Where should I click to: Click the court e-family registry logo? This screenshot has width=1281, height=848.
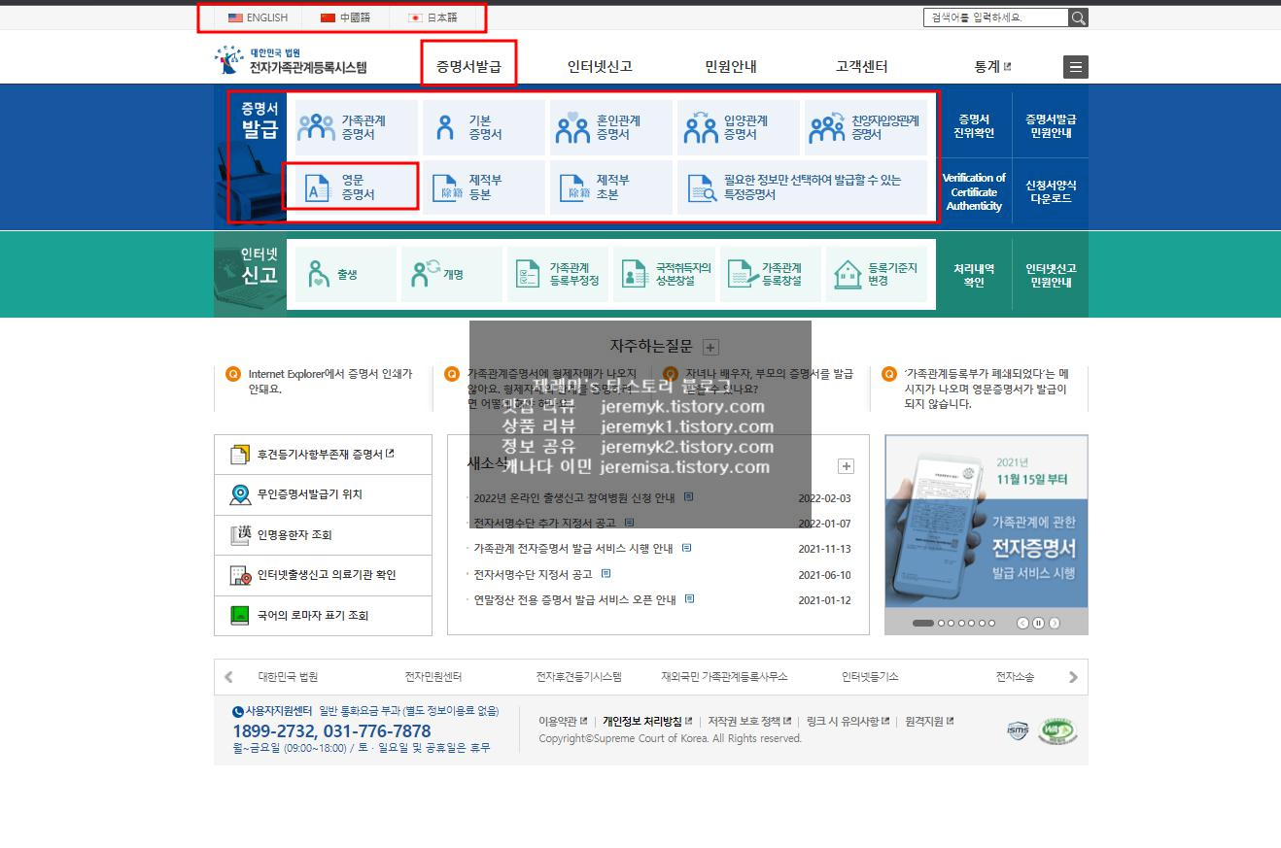pos(291,60)
